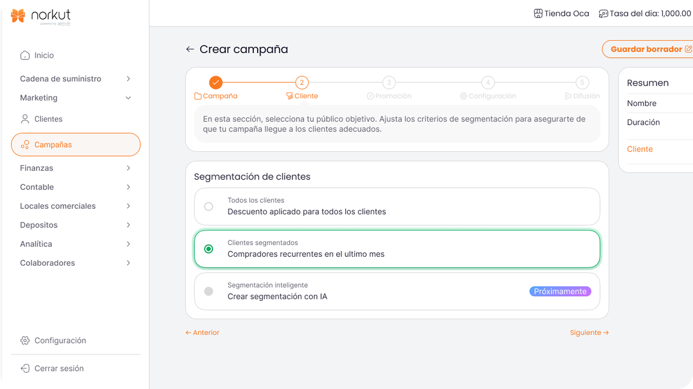Collapse the Marketing section chevron
This screenshot has width=693, height=389.
point(128,98)
